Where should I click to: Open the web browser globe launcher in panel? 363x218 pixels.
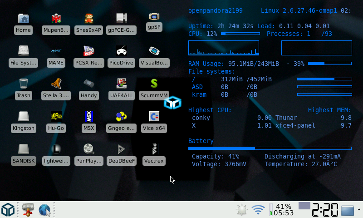pyautogui.click(x=44, y=210)
